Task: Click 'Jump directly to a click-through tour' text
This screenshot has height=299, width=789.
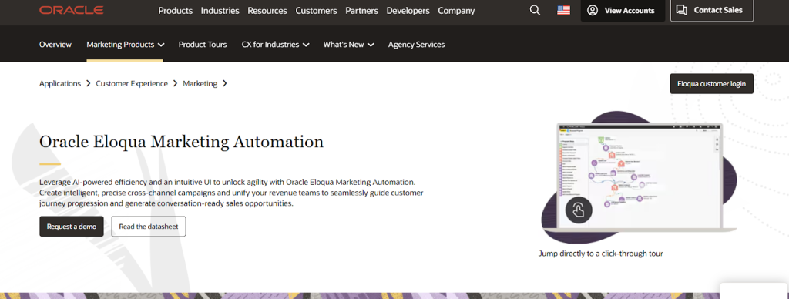Action: pos(600,254)
